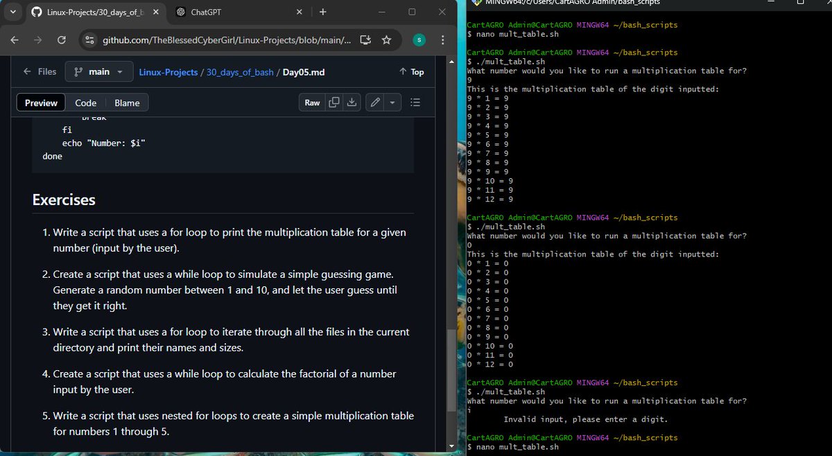
Task: Go back in the browser
Action: click(x=15, y=40)
